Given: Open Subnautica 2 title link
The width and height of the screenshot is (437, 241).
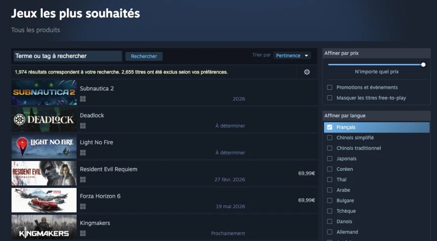Looking at the screenshot, I should coord(97,89).
